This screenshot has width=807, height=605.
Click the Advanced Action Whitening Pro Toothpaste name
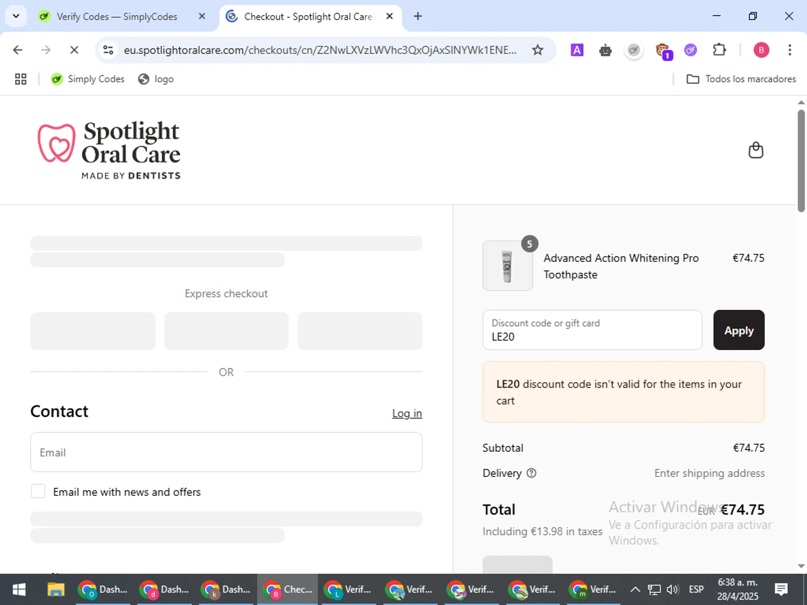click(621, 266)
